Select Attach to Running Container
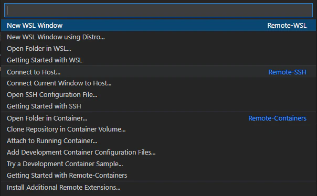Viewport: 317px width, 196px height. (x=158, y=140)
